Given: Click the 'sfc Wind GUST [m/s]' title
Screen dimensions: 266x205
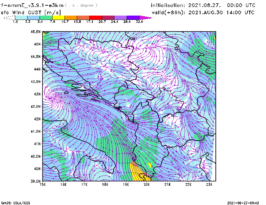Looking at the screenshot, I should [31, 13].
